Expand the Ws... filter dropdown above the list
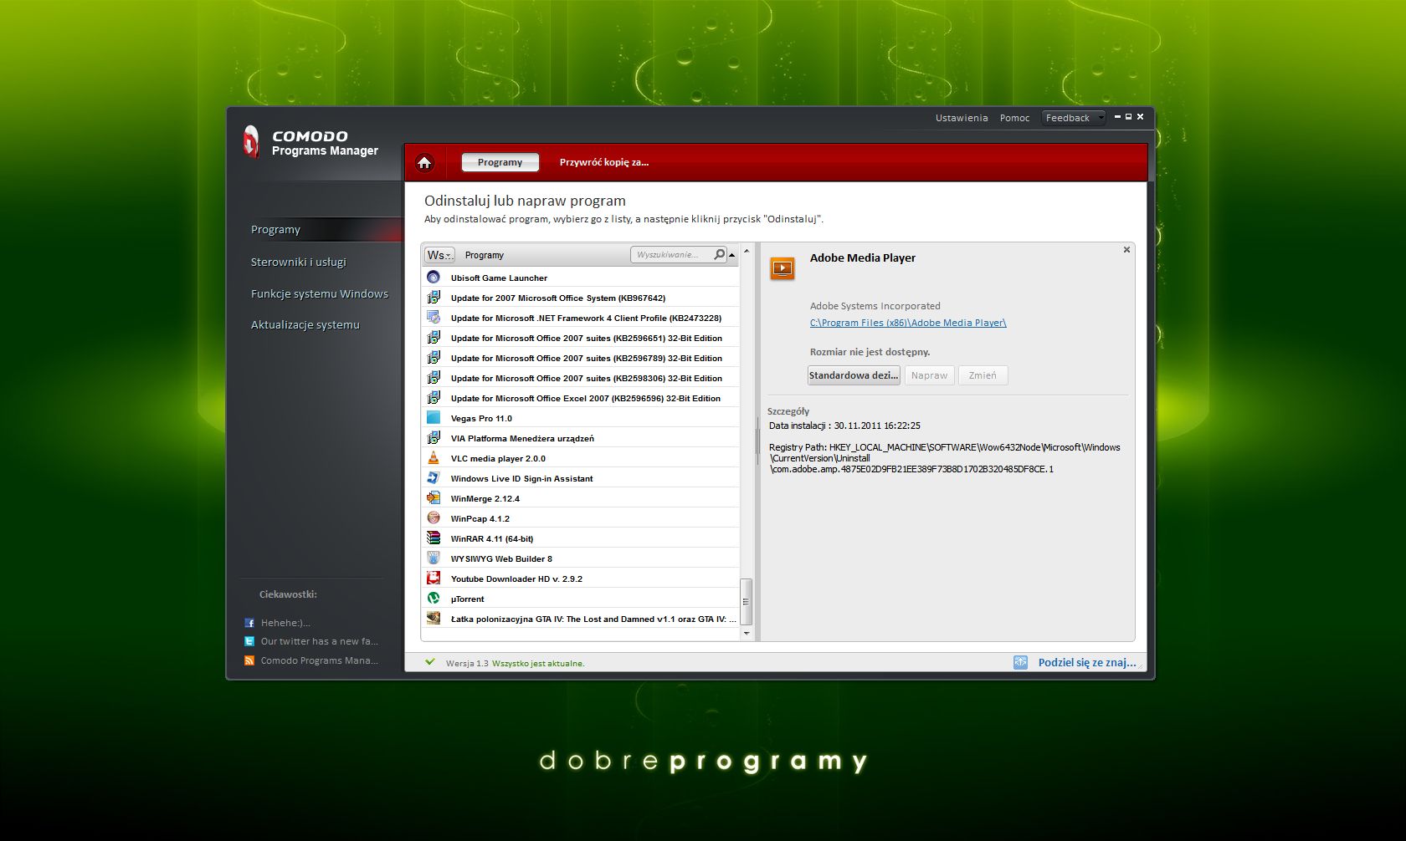1406x841 pixels. coord(439,254)
